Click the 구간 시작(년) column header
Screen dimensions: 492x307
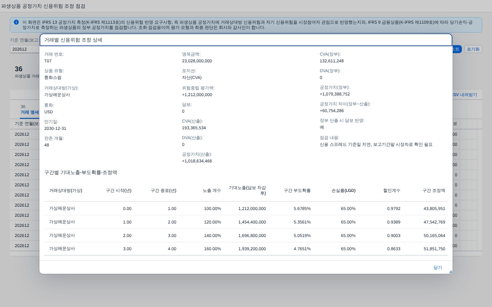118,190
